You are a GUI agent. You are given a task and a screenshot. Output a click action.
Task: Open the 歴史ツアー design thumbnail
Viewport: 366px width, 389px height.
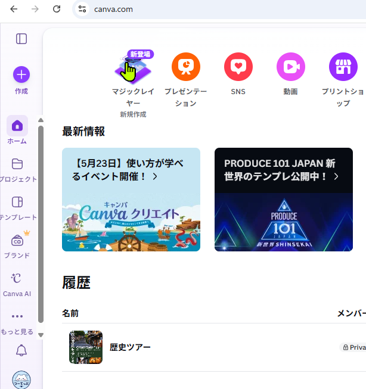[x=86, y=347]
